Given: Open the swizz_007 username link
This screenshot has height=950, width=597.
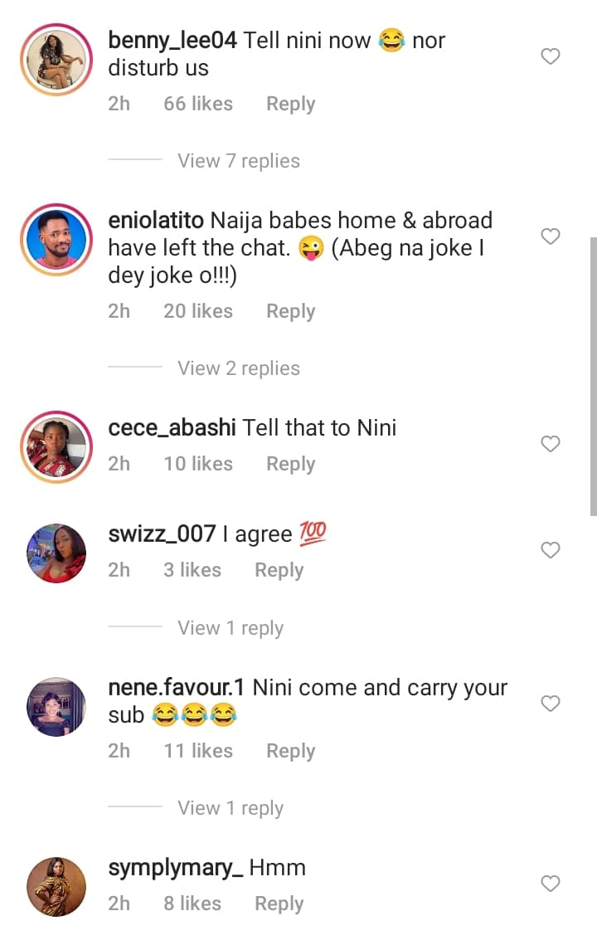Looking at the screenshot, I should (163, 534).
